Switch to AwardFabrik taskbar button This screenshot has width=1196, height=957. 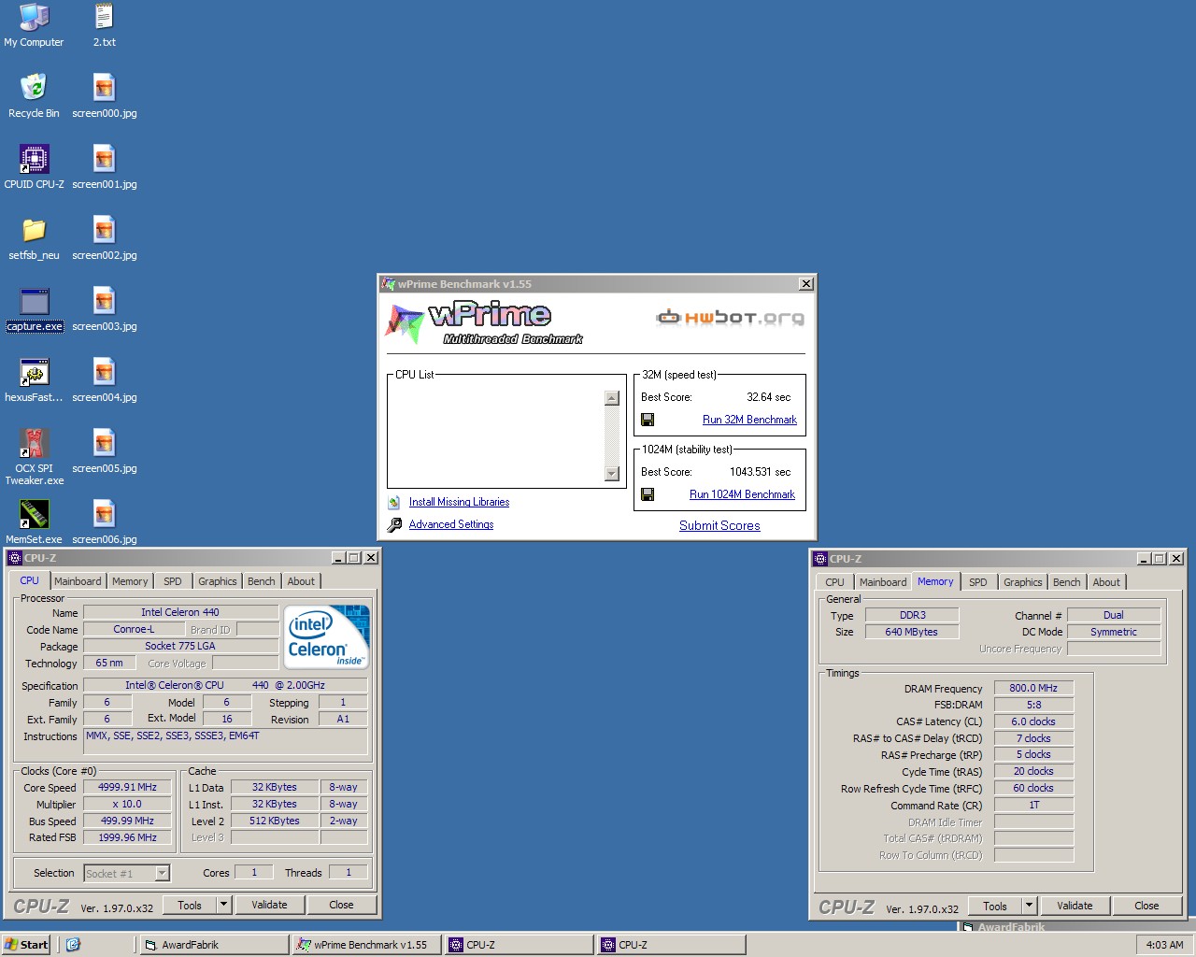214,945
